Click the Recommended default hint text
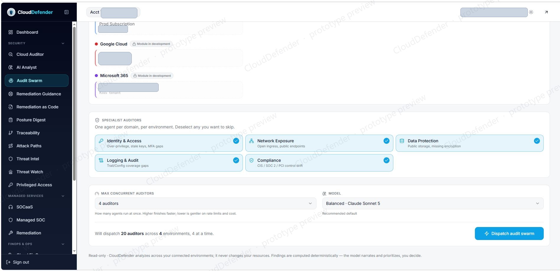 pos(340,213)
